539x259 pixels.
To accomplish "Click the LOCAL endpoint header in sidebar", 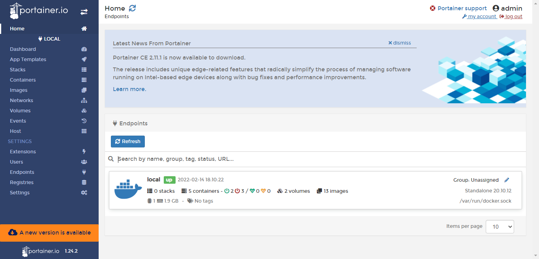I will click(x=49, y=39).
